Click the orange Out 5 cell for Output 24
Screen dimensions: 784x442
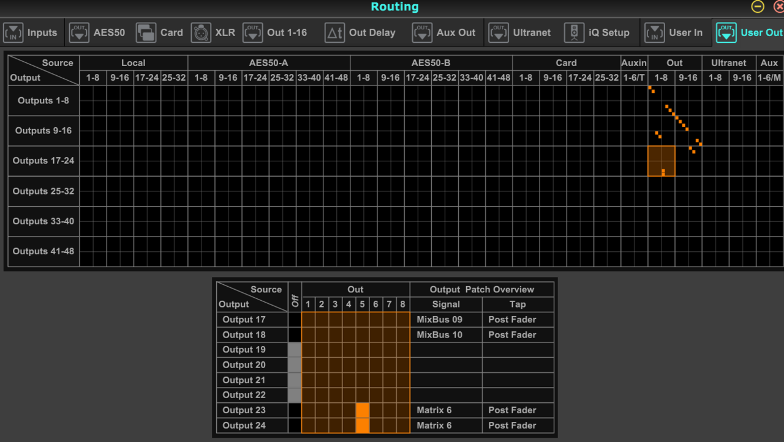[x=363, y=425]
